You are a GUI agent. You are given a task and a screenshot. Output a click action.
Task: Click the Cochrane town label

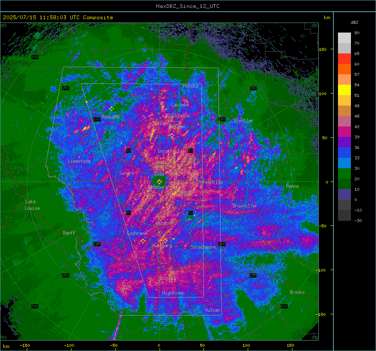coord(137,233)
